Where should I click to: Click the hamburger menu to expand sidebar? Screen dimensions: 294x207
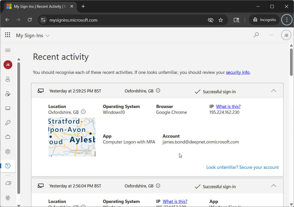(8, 50)
